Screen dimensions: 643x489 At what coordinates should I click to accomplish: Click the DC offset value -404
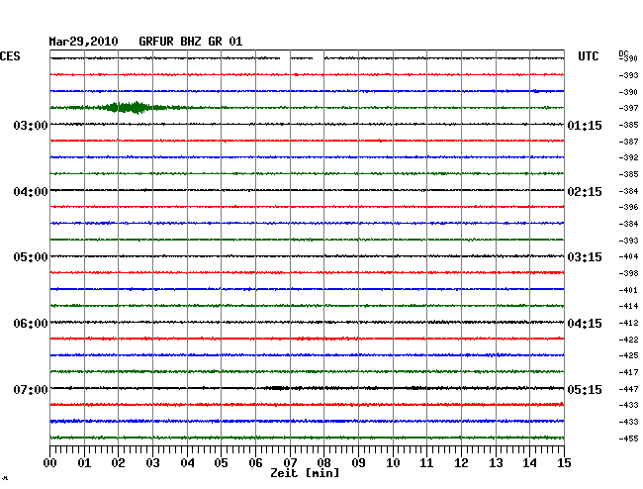click(628, 256)
